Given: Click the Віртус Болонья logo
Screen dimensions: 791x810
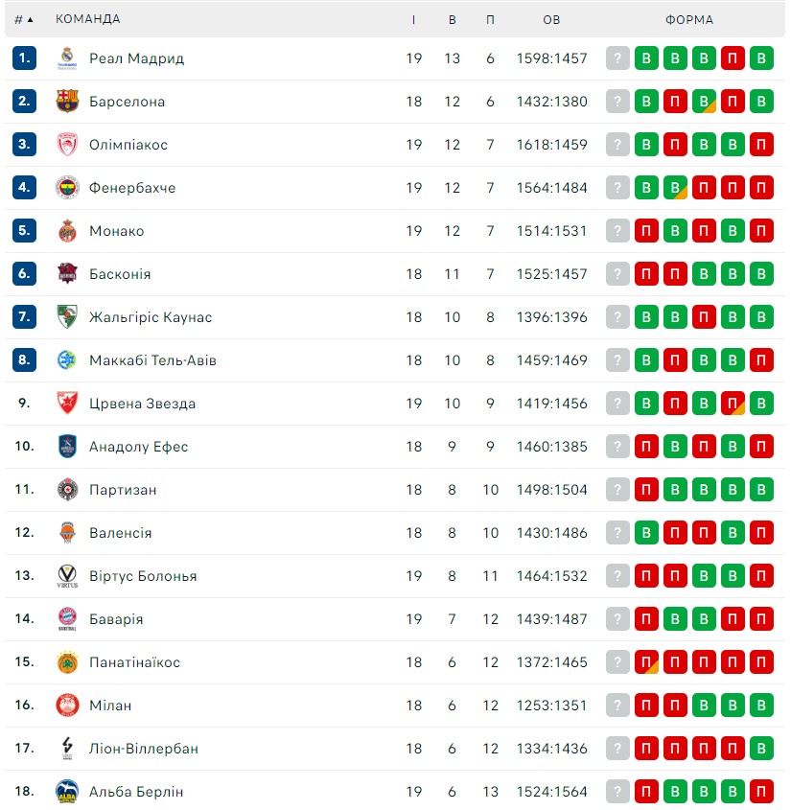Looking at the screenshot, I should coord(67,576).
